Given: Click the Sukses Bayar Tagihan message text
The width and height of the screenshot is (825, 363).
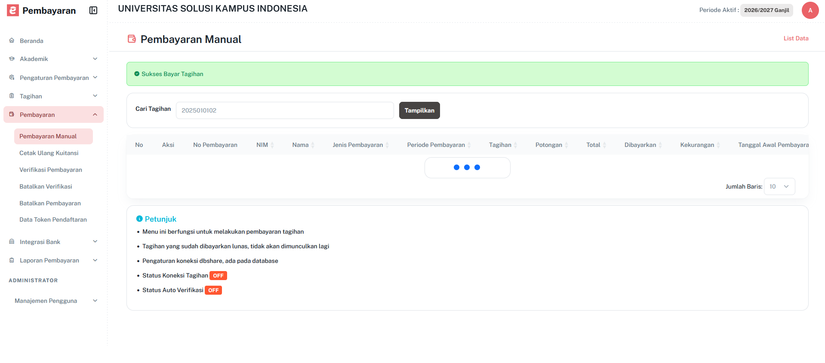Looking at the screenshot, I should pos(172,74).
